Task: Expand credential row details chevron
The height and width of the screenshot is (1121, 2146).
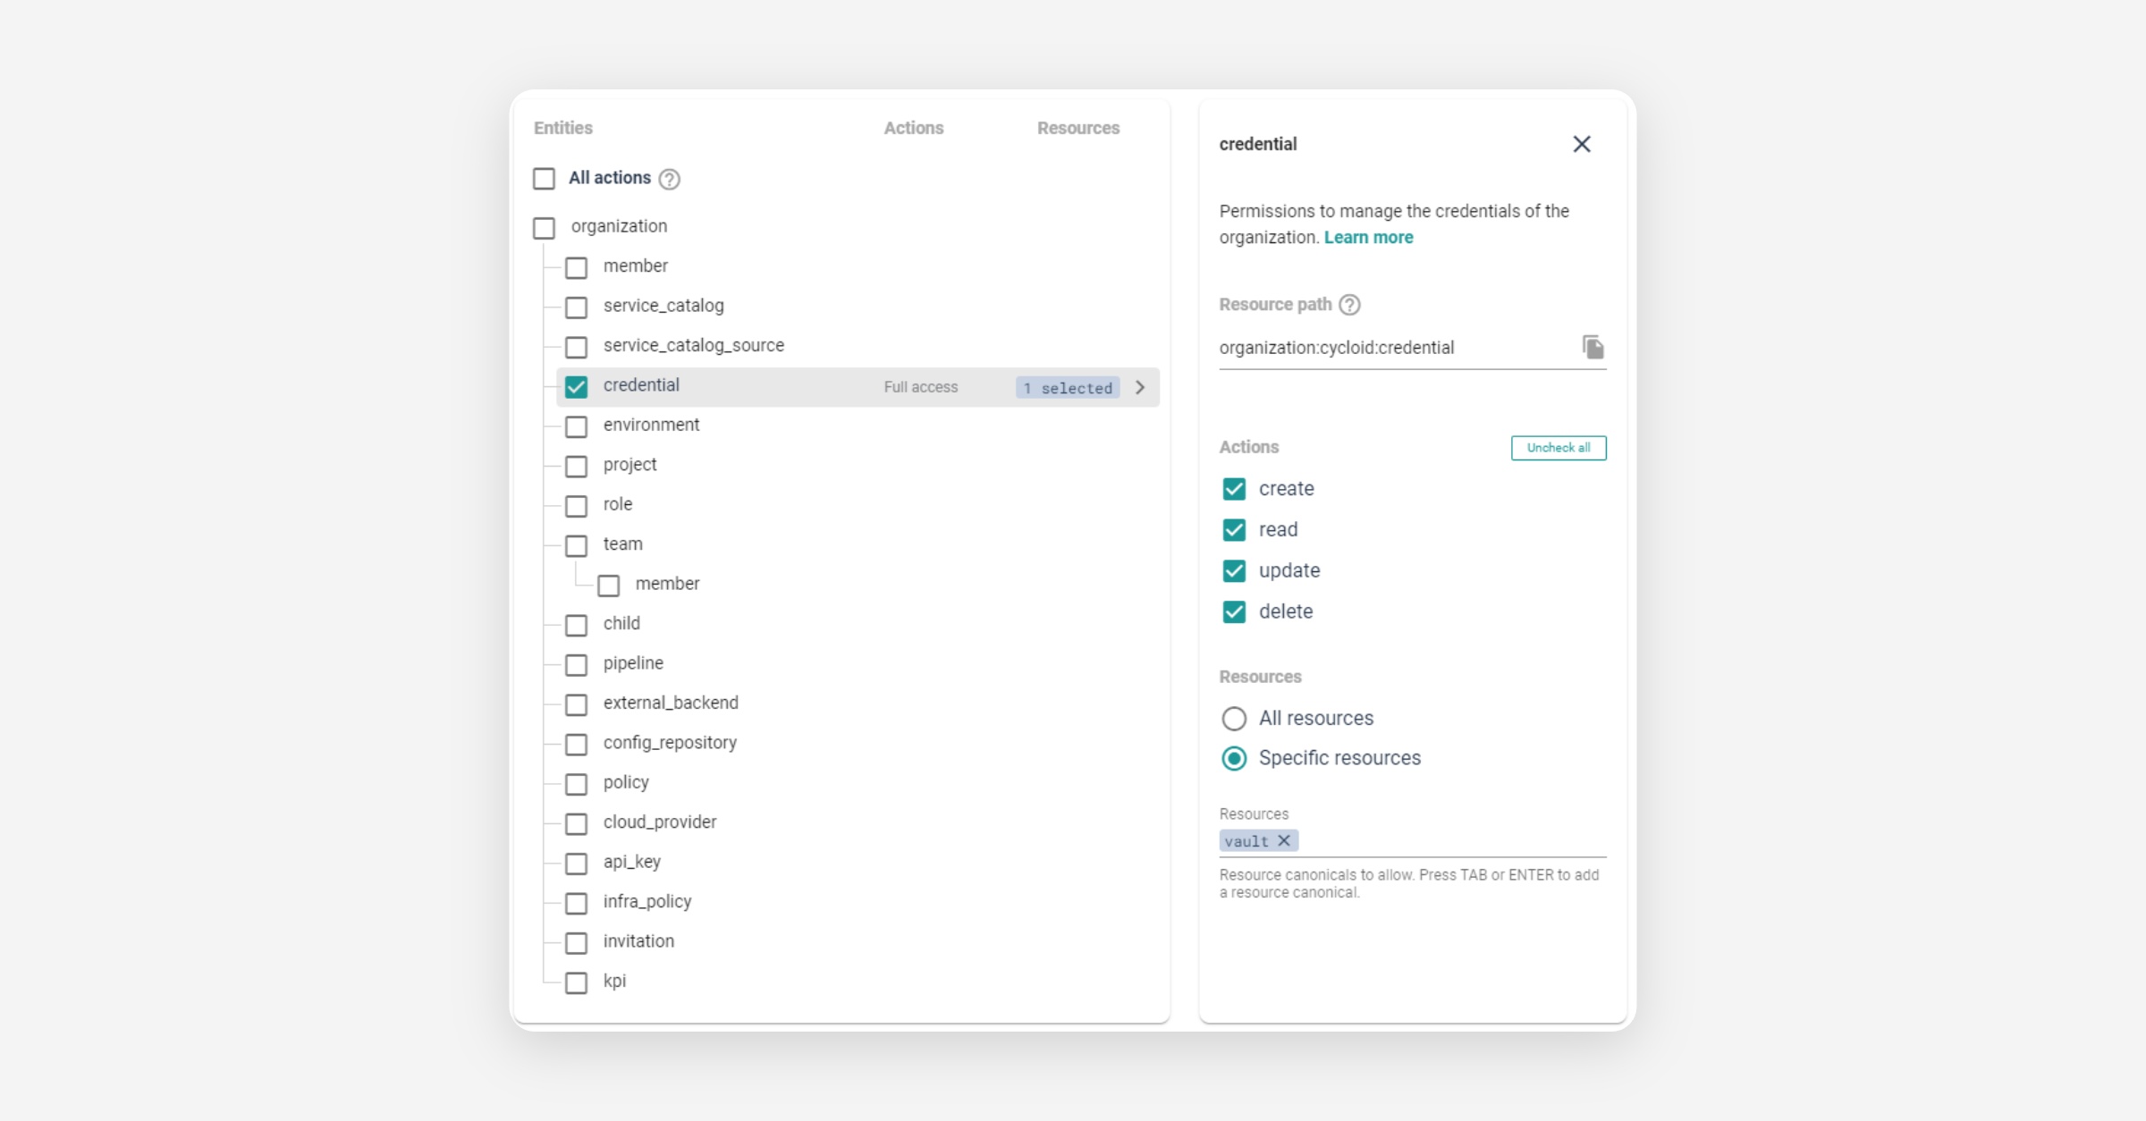Action: pyautogui.click(x=1140, y=387)
